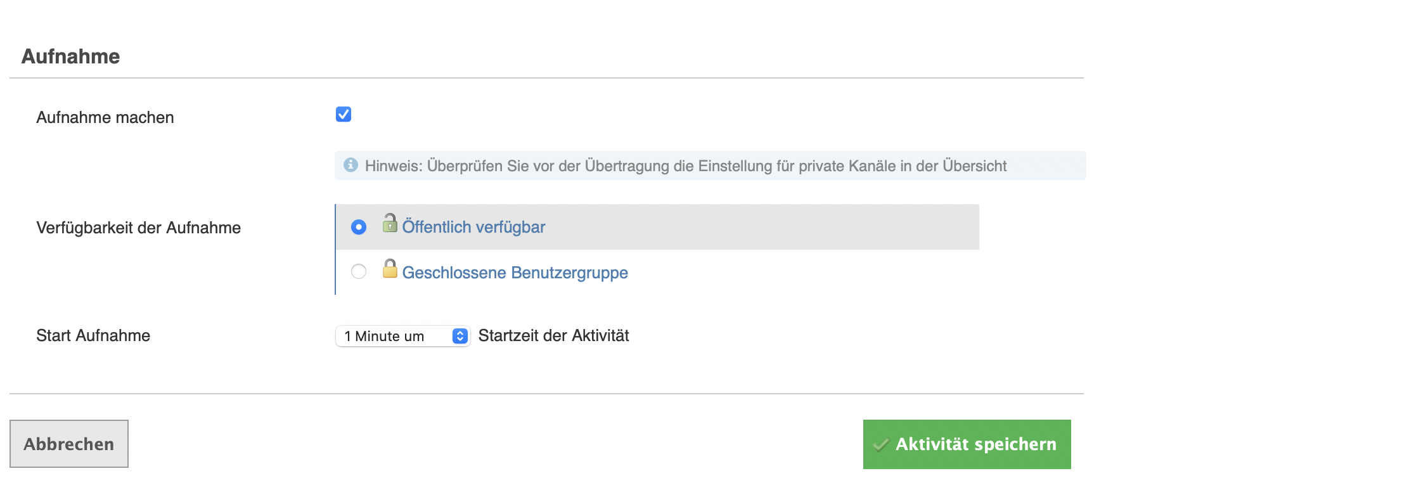
Task: Click the blue arrows of the Start Aufnahme select
Action: pyautogui.click(x=460, y=336)
